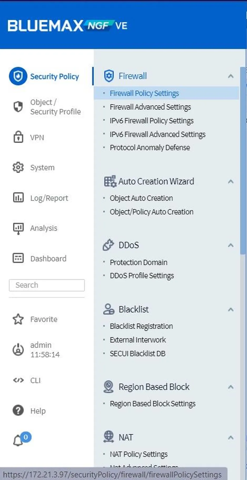Click the Favorite star icon
The width and height of the screenshot is (247, 480).
point(18,319)
